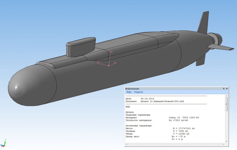Click the Масса value line in the report
The image size is (237, 150).
pyautogui.click(x=160, y=128)
